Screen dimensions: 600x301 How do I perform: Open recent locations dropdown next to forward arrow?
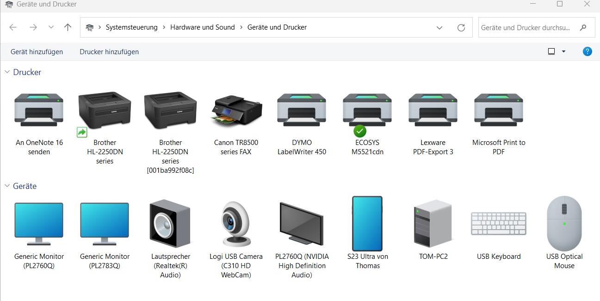pos(51,27)
